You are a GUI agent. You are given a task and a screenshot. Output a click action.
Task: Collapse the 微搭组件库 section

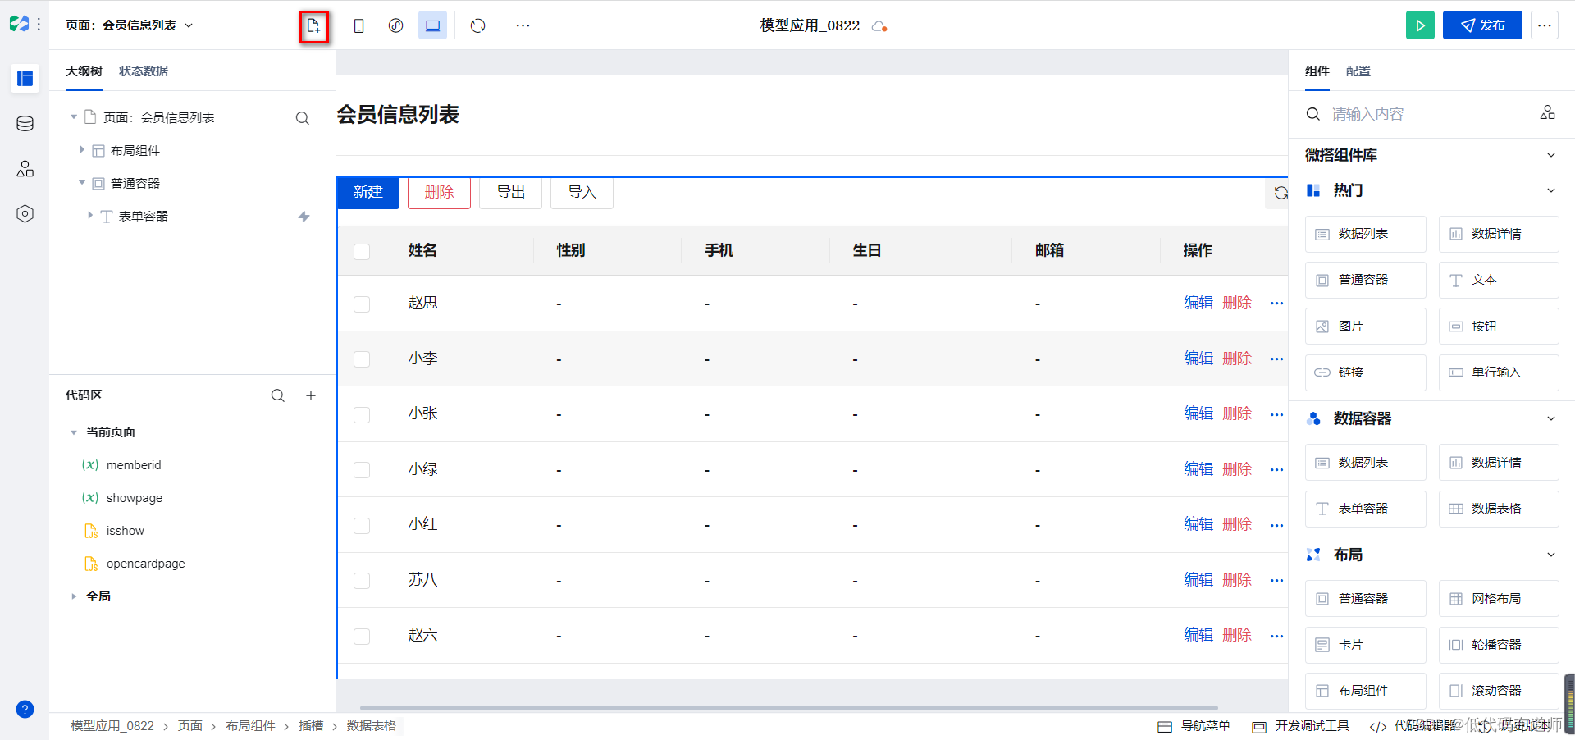[1550, 155]
